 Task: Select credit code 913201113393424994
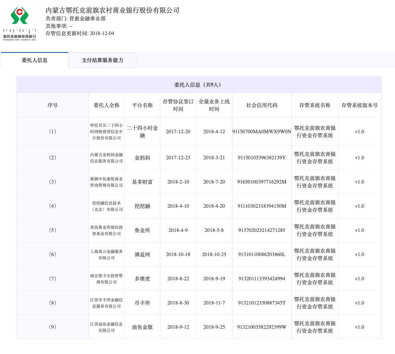[262, 279]
